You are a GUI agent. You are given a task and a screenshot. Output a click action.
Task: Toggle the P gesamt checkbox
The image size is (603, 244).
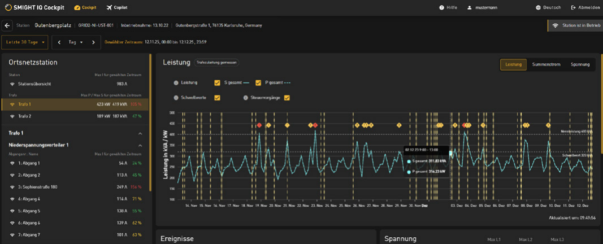[258, 83]
